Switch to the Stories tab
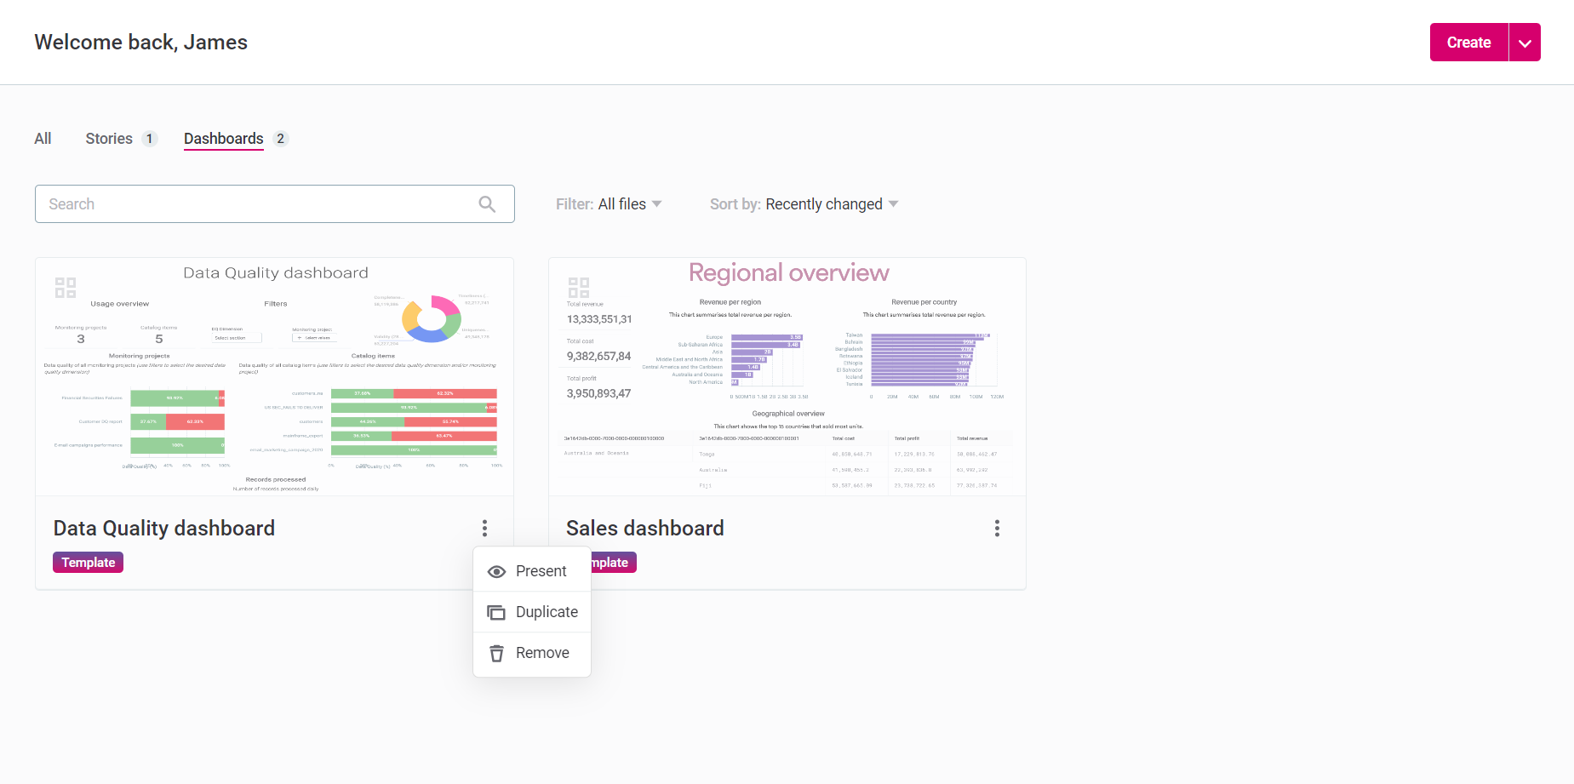This screenshot has height=784, width=1574. point(108,138)
